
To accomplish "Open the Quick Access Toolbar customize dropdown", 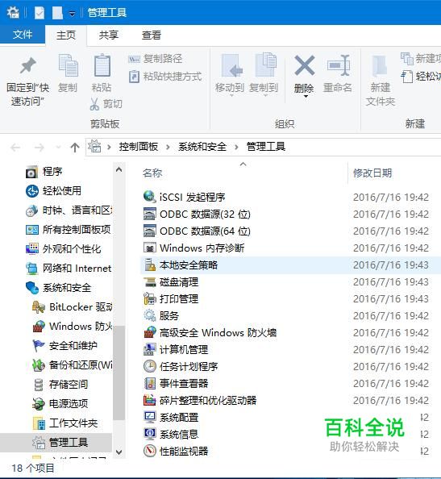I will click(72, 14).
